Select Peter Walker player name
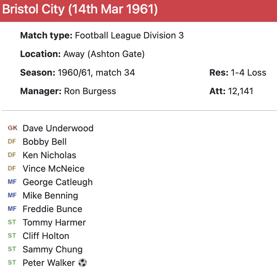 [49, 263]
